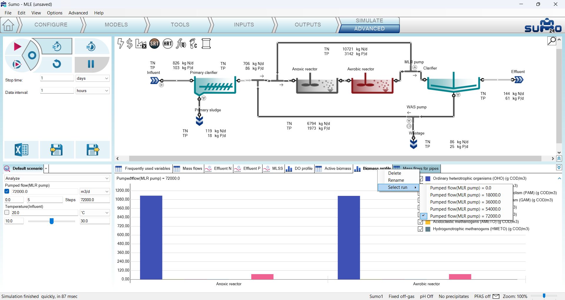Select the Aerobic reactor unit

[372, 85]
